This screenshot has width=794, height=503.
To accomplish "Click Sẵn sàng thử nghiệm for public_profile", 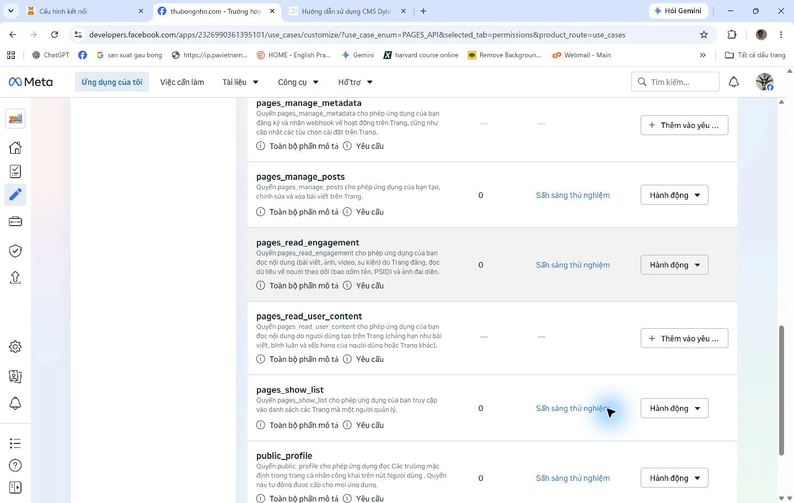I will pos(572,478).
